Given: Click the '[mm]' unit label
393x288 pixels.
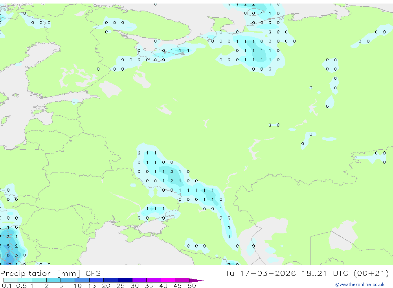Looking at the screenshot, I should (68, 273).
